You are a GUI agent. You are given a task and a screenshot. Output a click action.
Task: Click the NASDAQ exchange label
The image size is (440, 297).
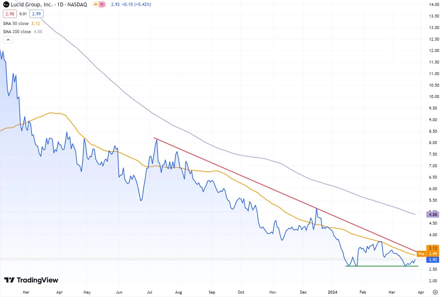(77, 4)
